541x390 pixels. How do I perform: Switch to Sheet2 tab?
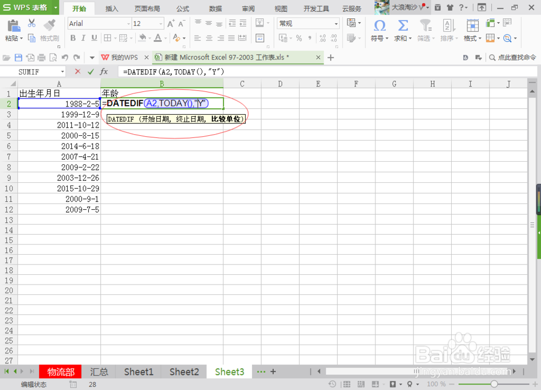pyautogui.click(x=184, y=372)
